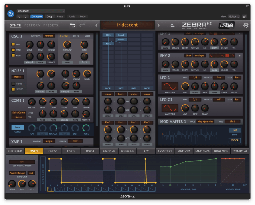This screenshot has height=205, width=255.
Task: Click the redo arrow icon in synth header
Action: pyautogui.click(x=82, y=25)
